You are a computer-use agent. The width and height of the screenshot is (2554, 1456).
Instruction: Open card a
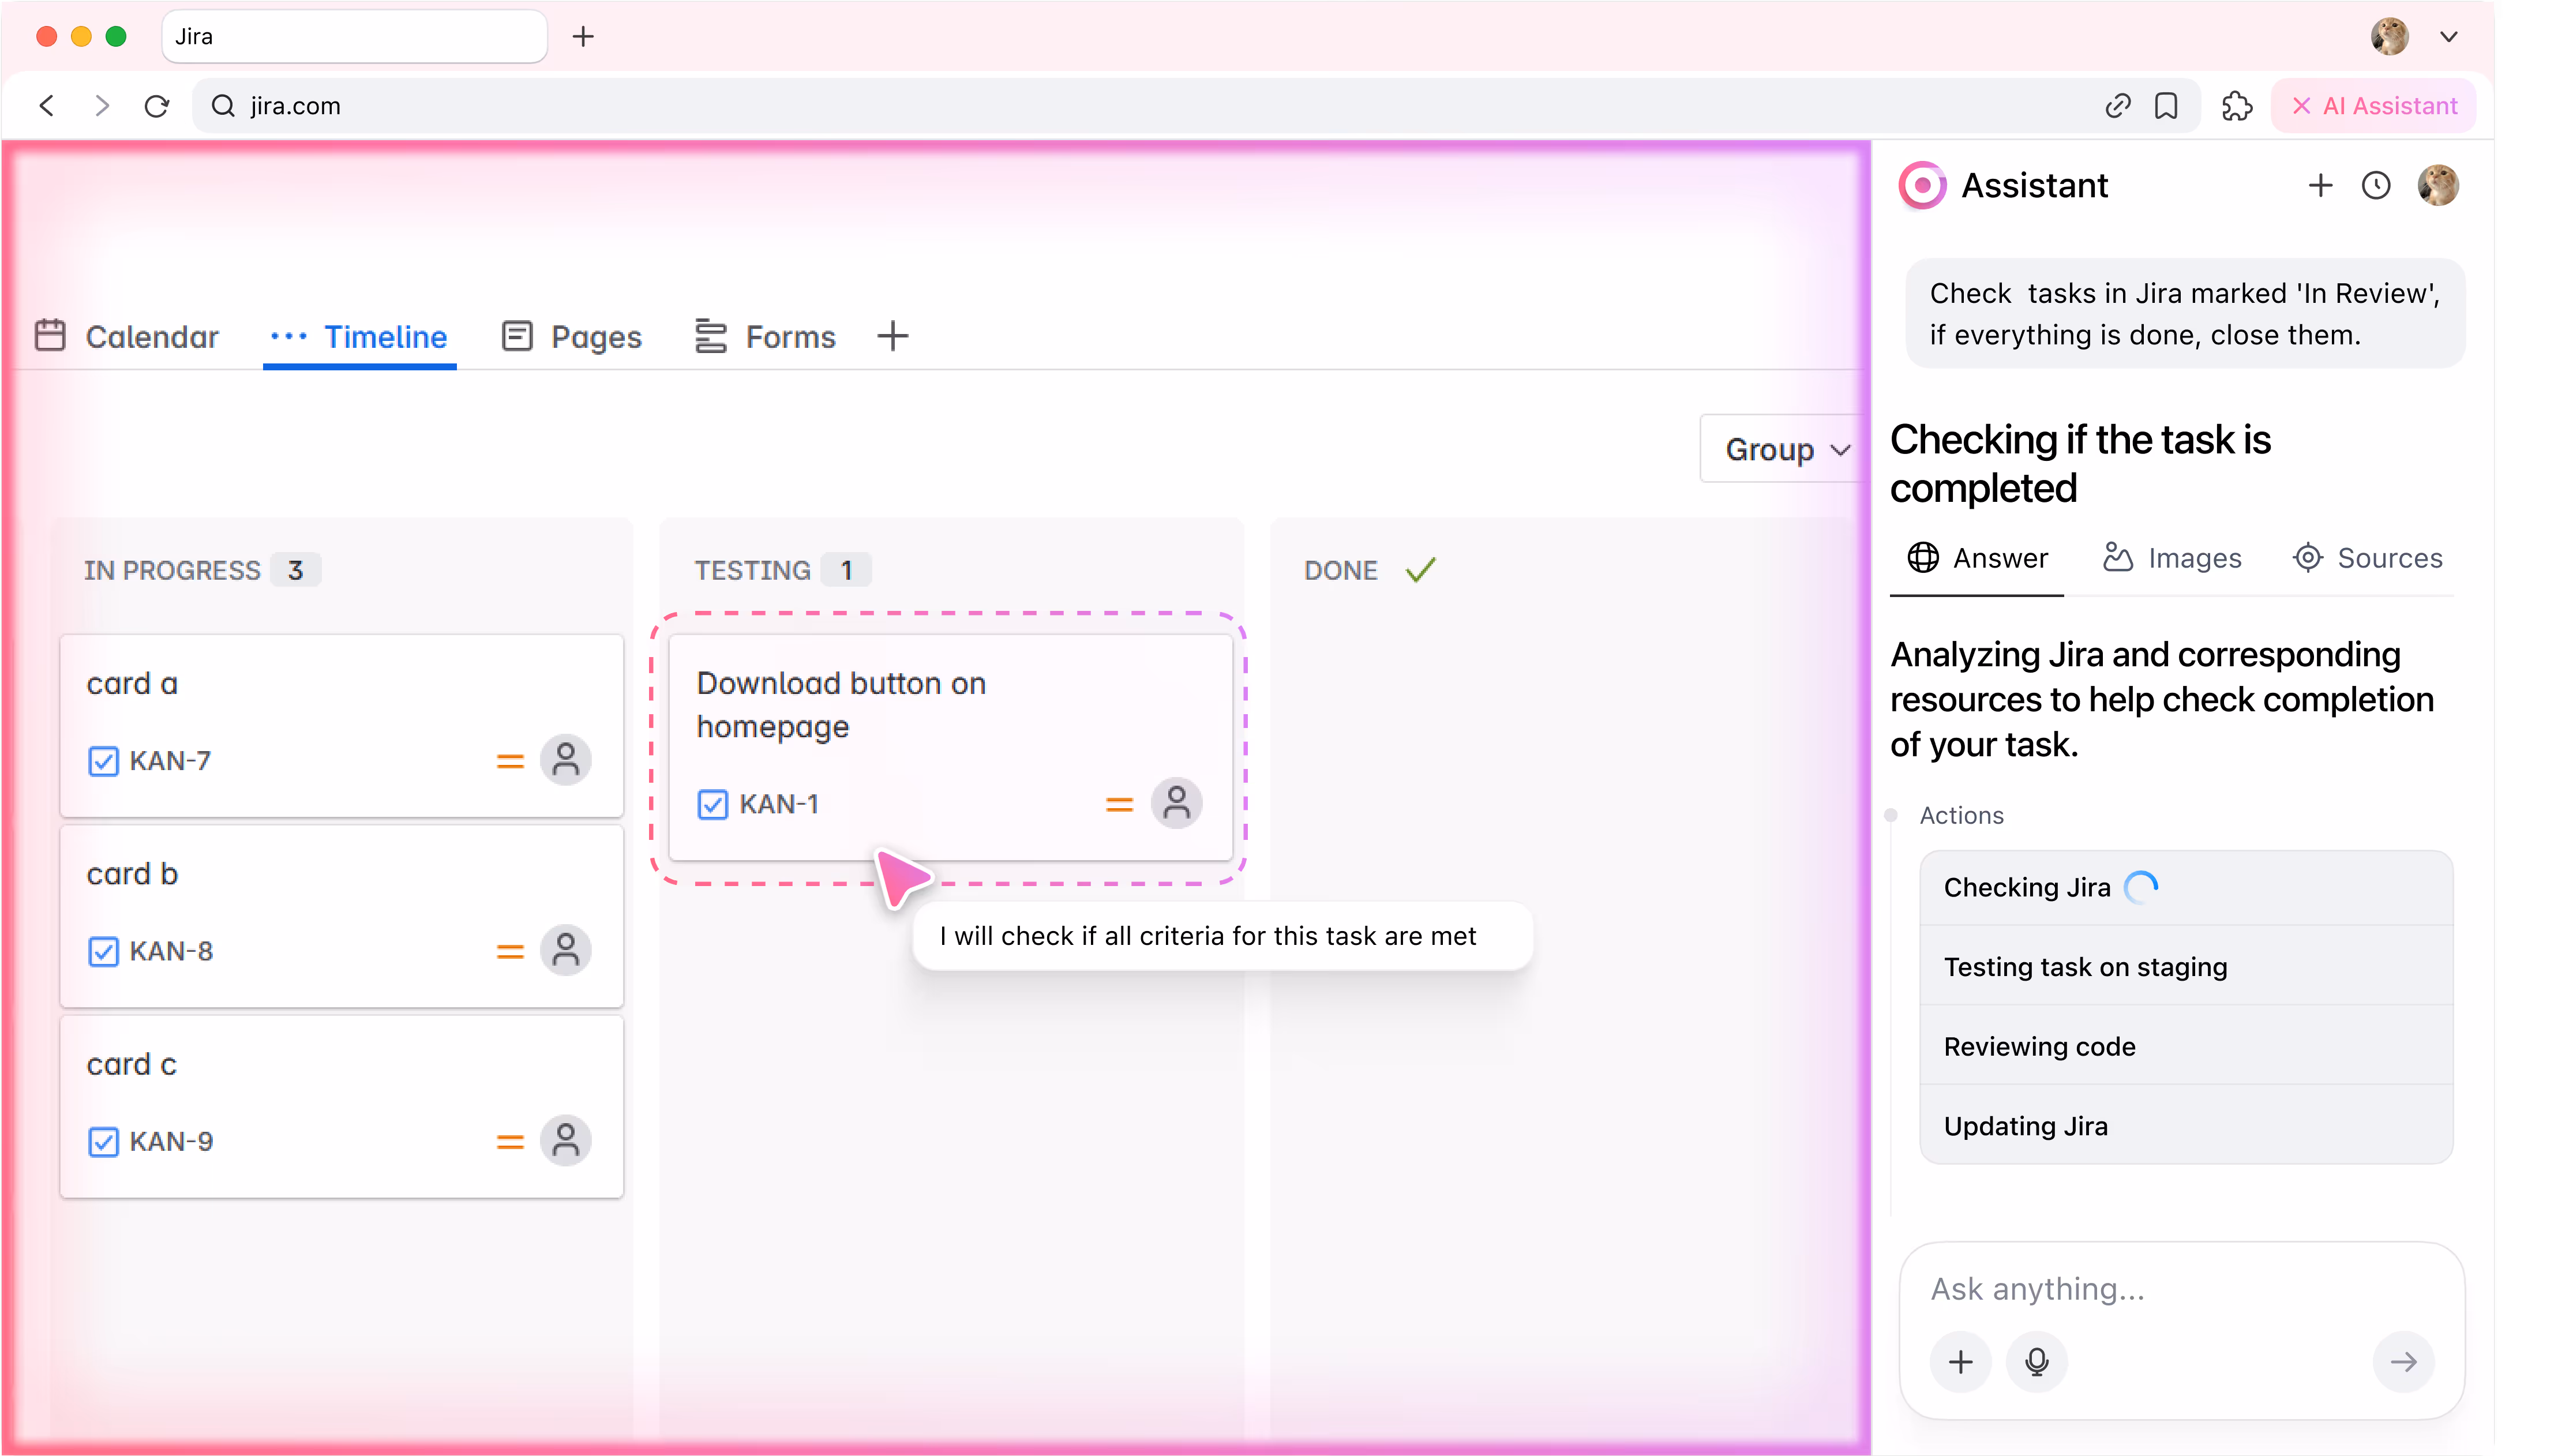click(341, 725)
